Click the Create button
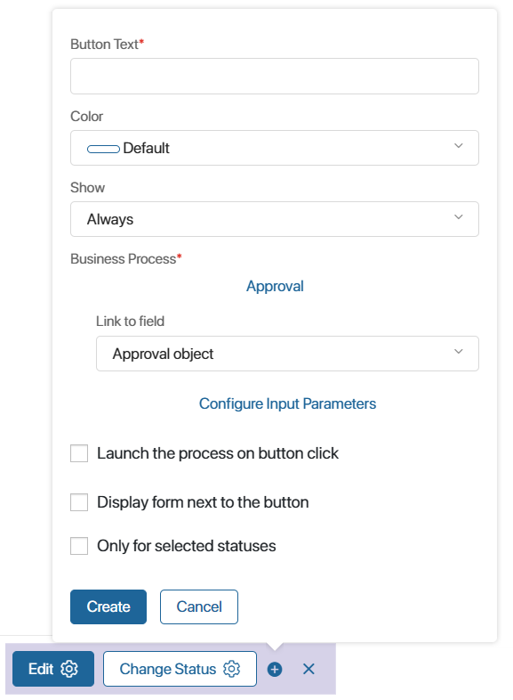The image size is (513, 700). tap(108, 606)
